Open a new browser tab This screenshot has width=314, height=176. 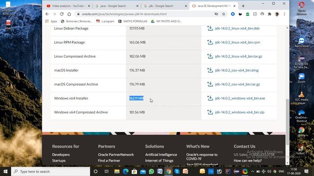point(243,6)
